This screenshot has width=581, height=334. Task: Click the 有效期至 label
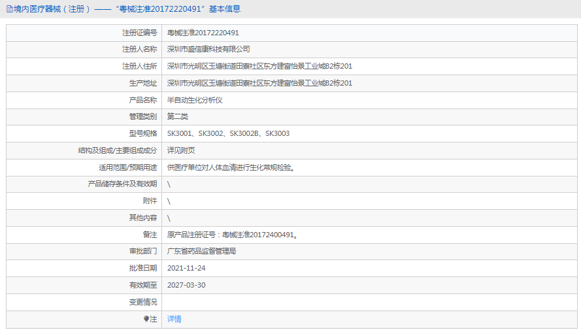(x=143, y=285)
